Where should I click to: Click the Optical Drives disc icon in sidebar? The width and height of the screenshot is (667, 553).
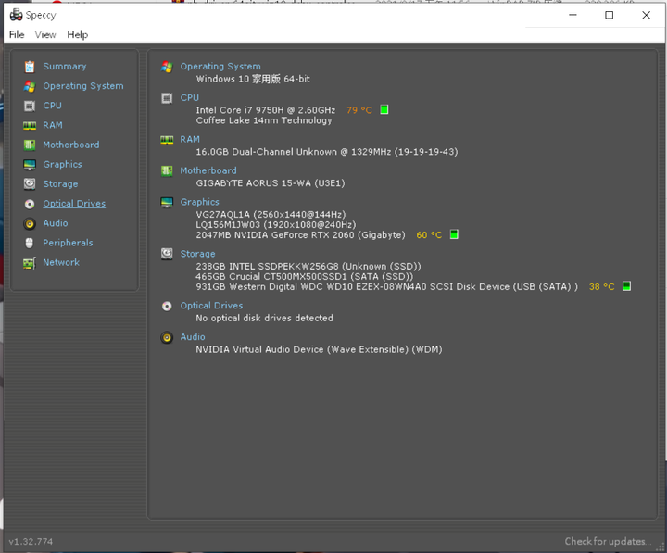click(x=30, y=204)
